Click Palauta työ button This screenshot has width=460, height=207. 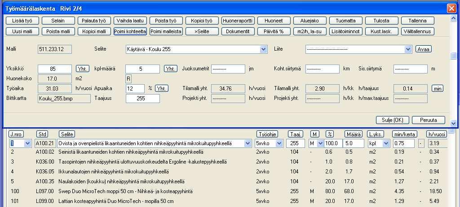tap(94, 21)
